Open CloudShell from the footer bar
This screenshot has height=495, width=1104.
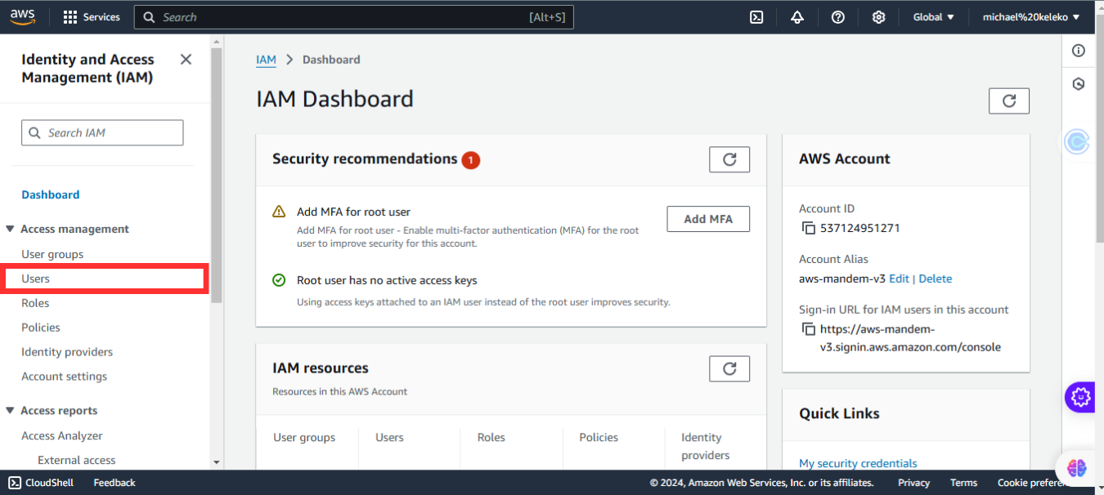pyautogui.click(x=41, y=483)
